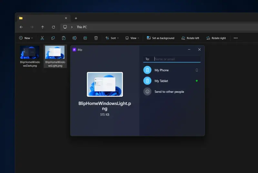Viewport: 258px width, 173px height.
Task: Click Set as background button
Action: 160,38
